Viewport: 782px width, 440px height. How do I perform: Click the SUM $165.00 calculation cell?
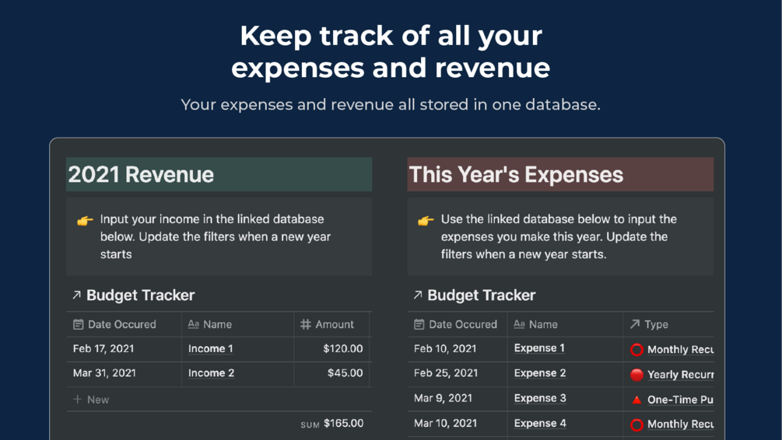332,424
